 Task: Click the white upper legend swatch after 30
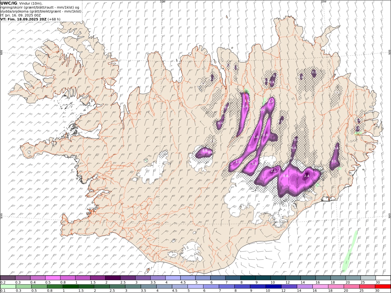pyautogui.click(x=383, y=278)
